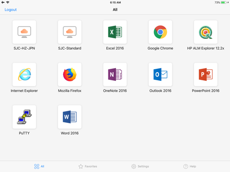The height and width of the screenshot is (172, 230).
Task: Click the "PuTTY" label text
Action: coord(24,133)
